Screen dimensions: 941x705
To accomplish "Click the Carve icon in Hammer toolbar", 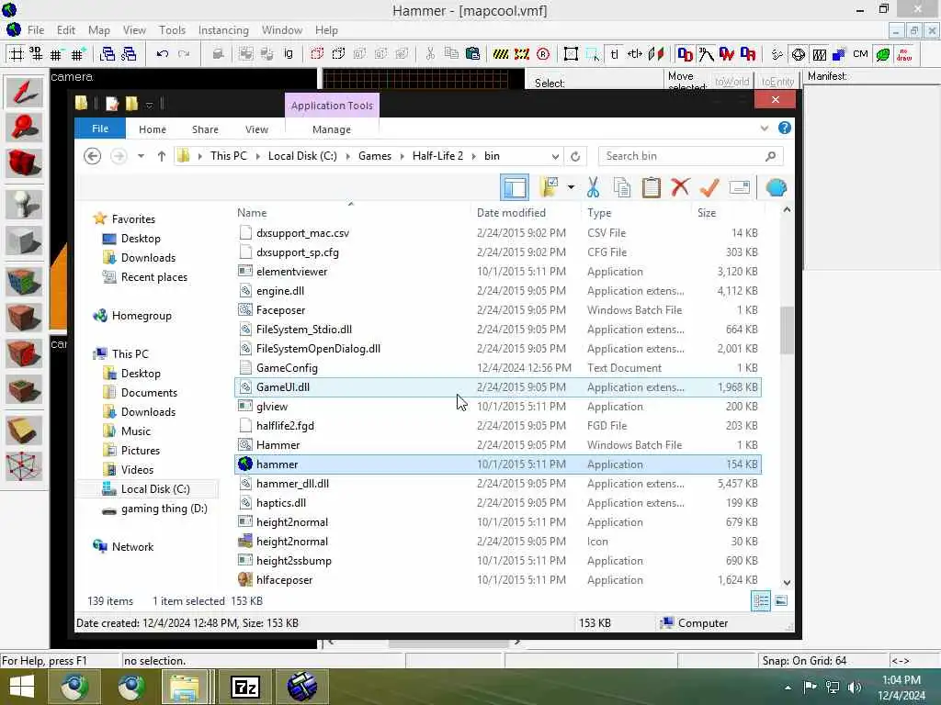I will (x=217, y=54).
